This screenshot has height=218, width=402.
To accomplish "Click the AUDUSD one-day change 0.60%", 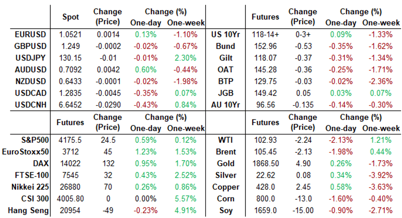I will click(x=146, y=70).
